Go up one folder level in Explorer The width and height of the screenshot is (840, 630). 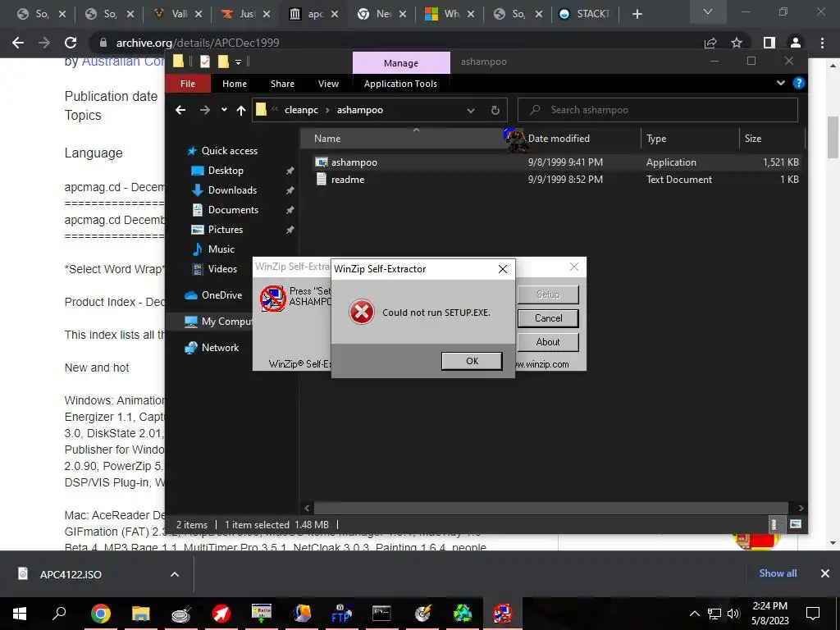[241, 111]
